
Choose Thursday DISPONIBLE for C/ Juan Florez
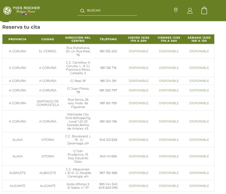(x=138, y=90)
